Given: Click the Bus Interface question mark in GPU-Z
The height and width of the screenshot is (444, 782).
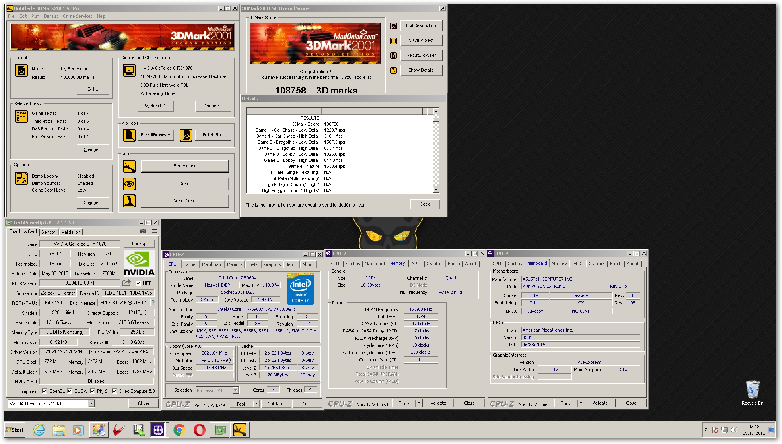Looking at the screenshot, I should [153, 303].
